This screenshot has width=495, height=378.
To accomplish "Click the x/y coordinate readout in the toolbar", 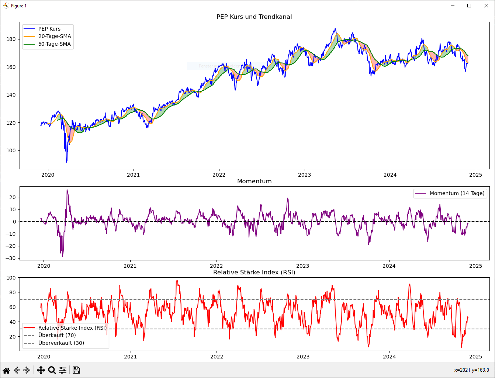I will click(471, 370).
